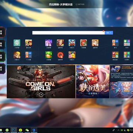This screenshot has width=133, height=133.
Task: Open the 峡谷选美 promotional banner
Action: point(93,82)
